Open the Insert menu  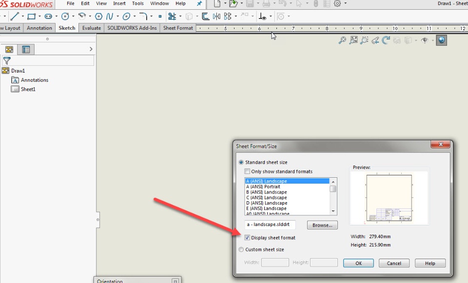pos(119,3)
